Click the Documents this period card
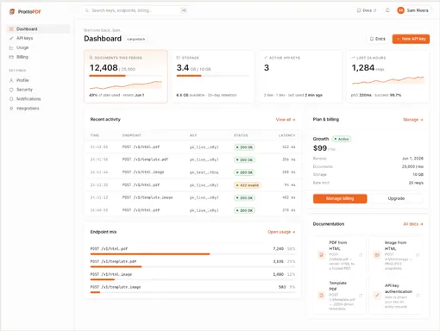The height and width of the screenshot is (331, 440). click(x=126, y=77)
